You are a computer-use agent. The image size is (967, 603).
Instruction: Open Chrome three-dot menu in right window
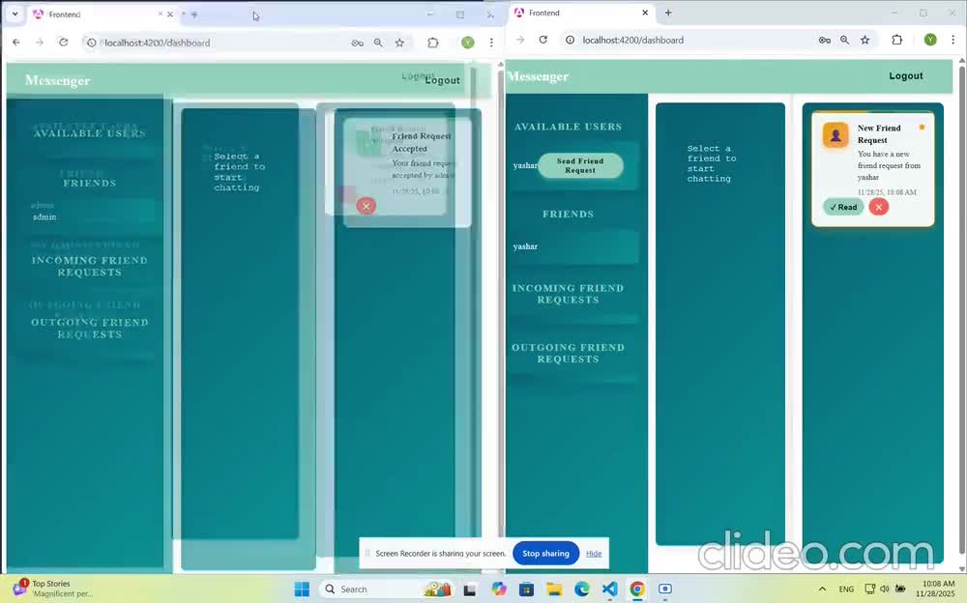[x=952, y=40]
